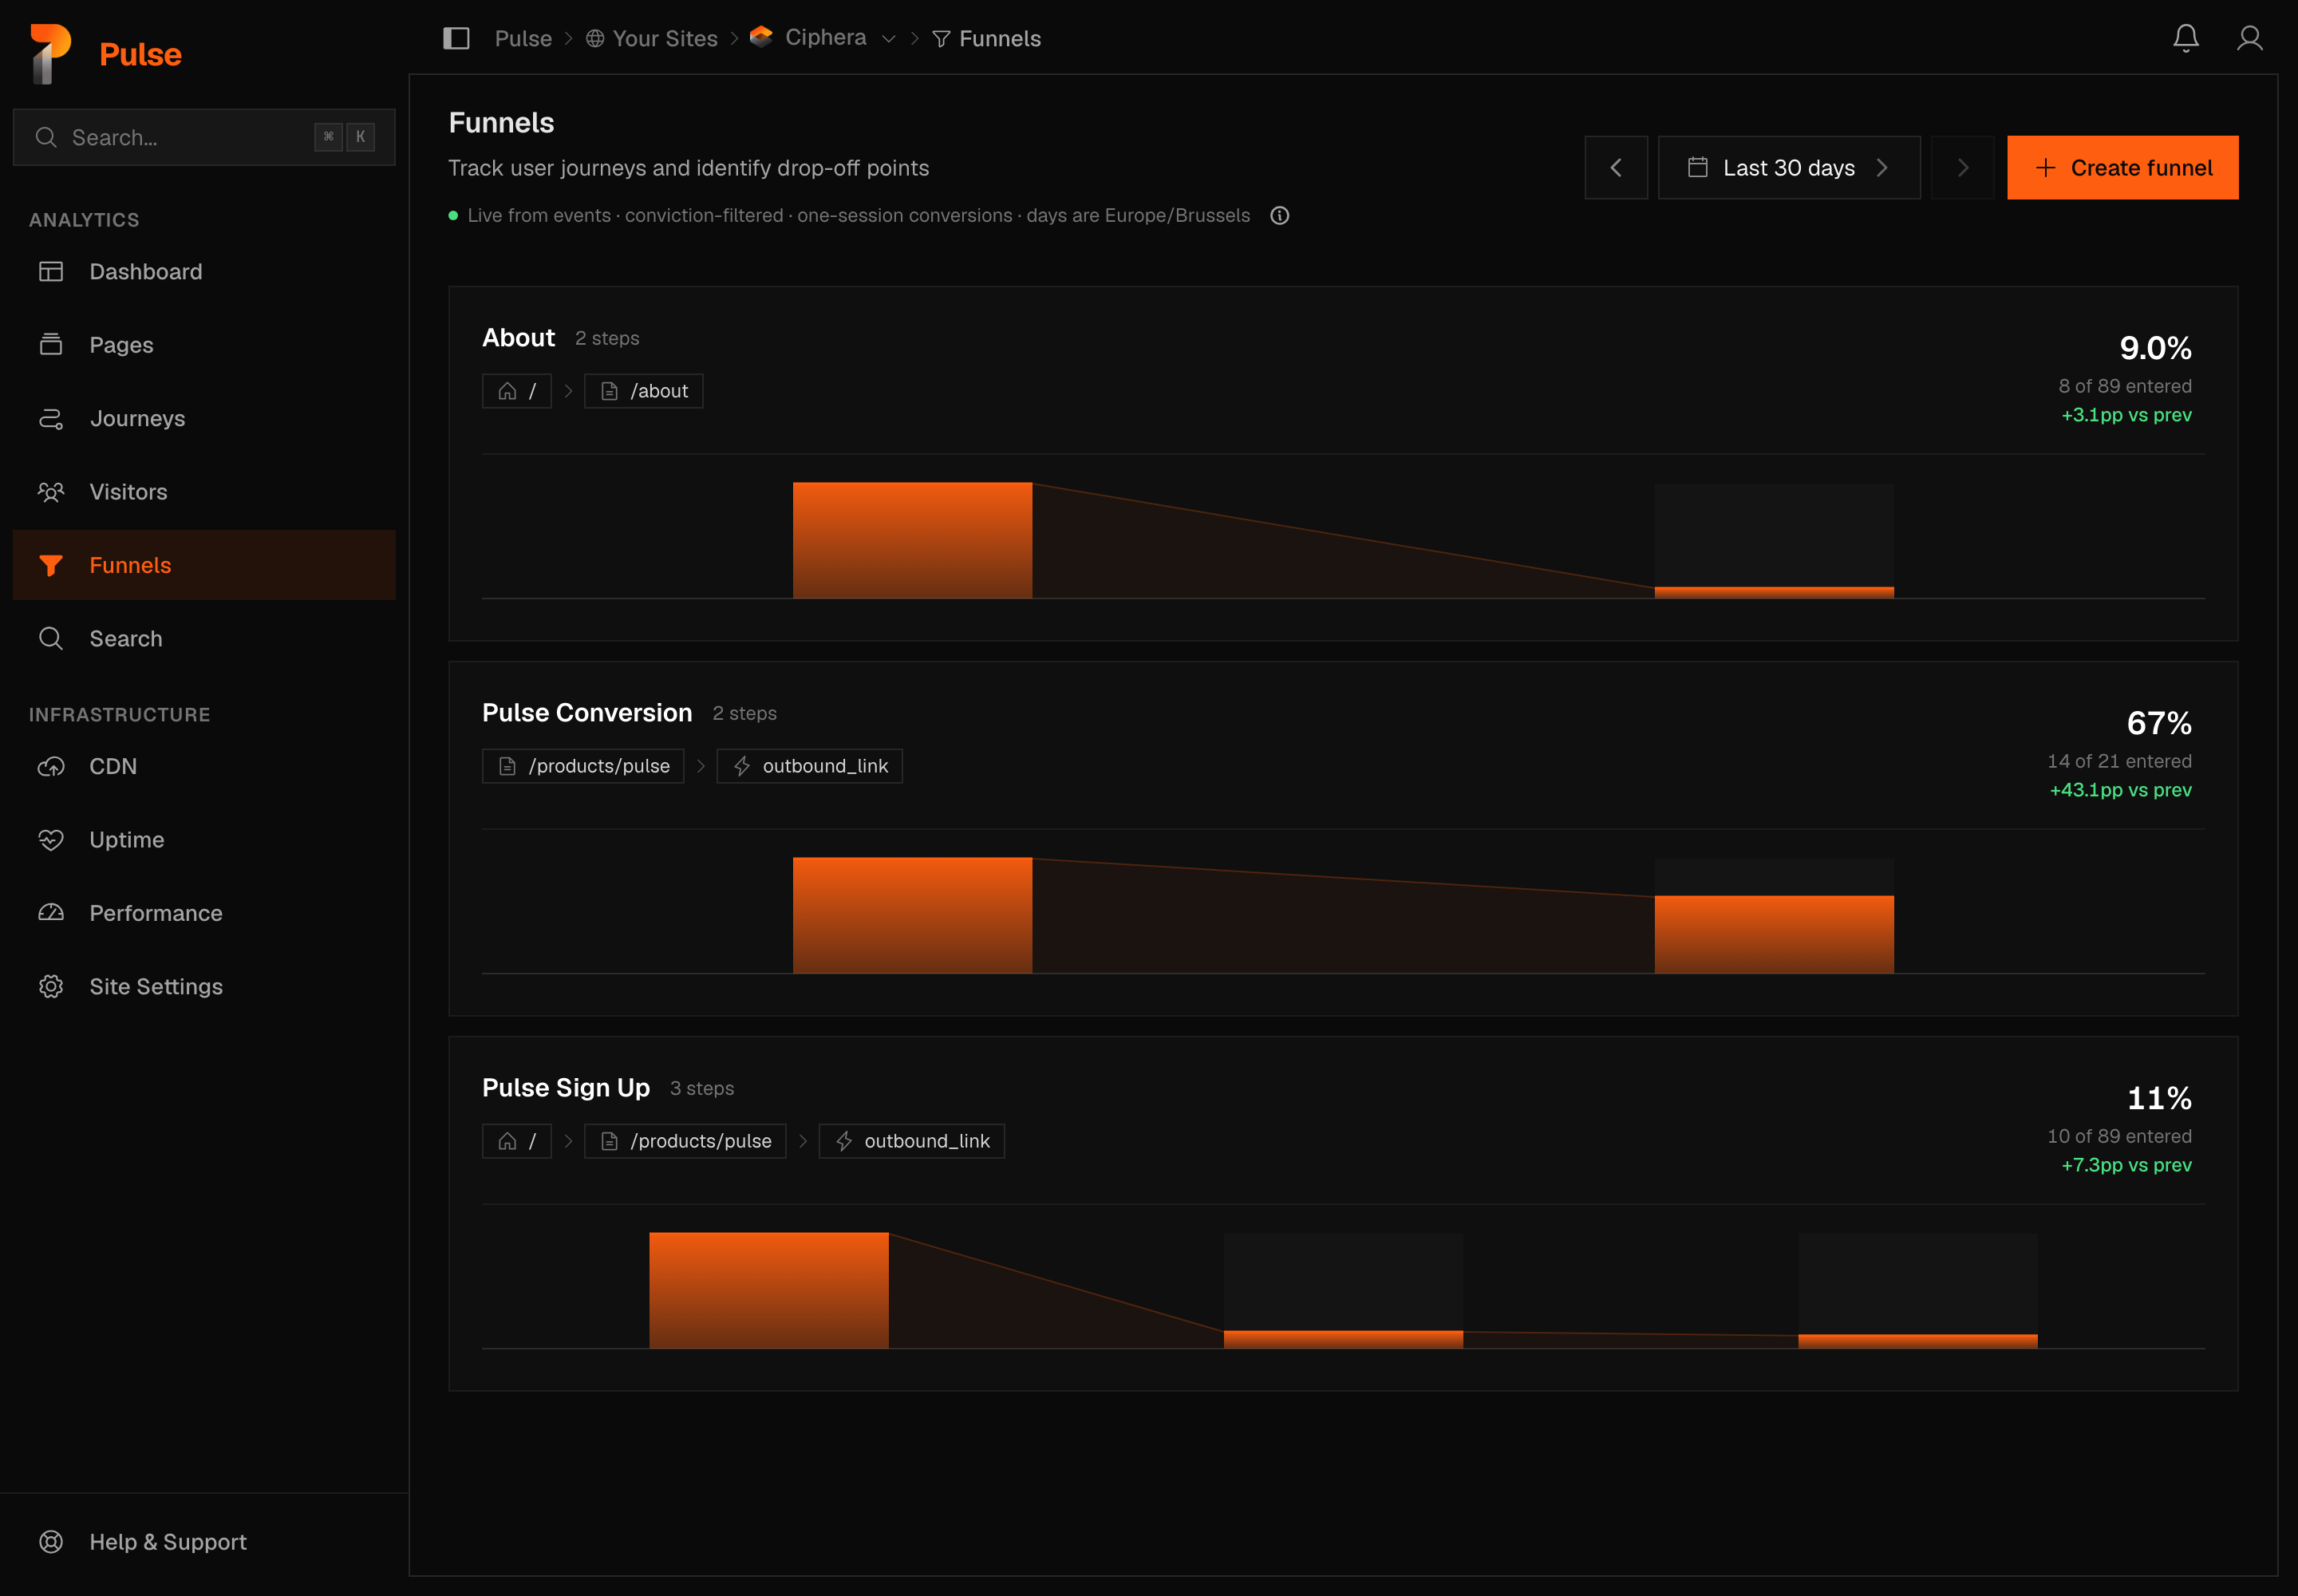The width and height of the screenshot is (2298, 1596).
Task: Click second bar in Pulse Conversion chart
Action: [x=1774, y=934]
